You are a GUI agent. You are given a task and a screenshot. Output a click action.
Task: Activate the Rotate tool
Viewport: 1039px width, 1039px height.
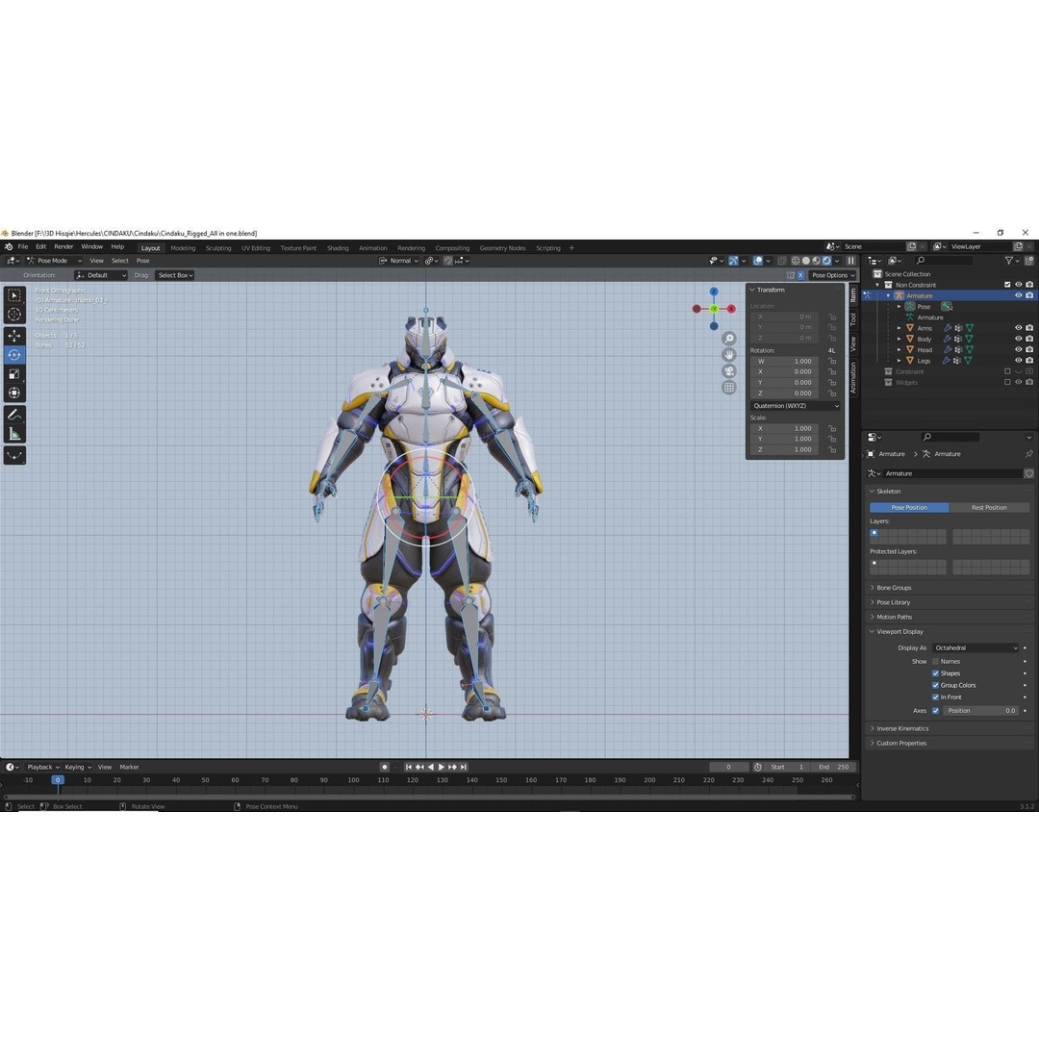coord(13,355)
